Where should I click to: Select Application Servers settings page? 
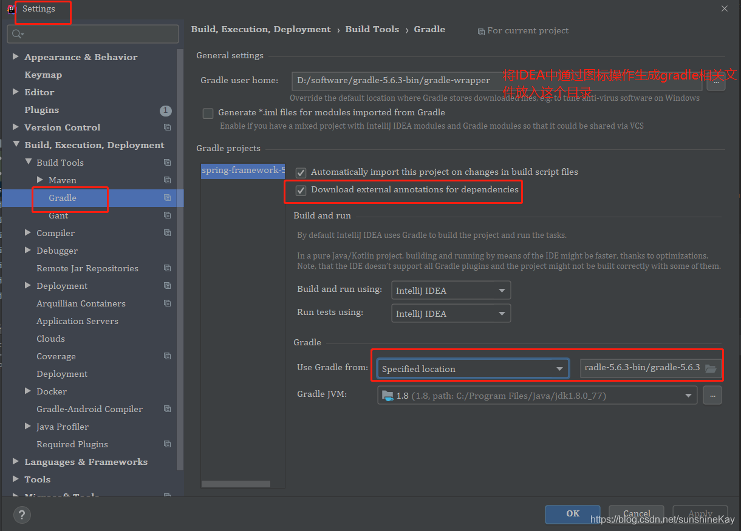pyautogui.click(x=77, y=321)
